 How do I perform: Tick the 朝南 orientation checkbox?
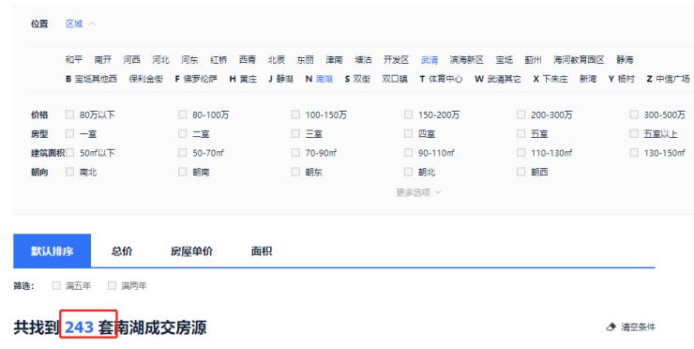click(182, 172)
